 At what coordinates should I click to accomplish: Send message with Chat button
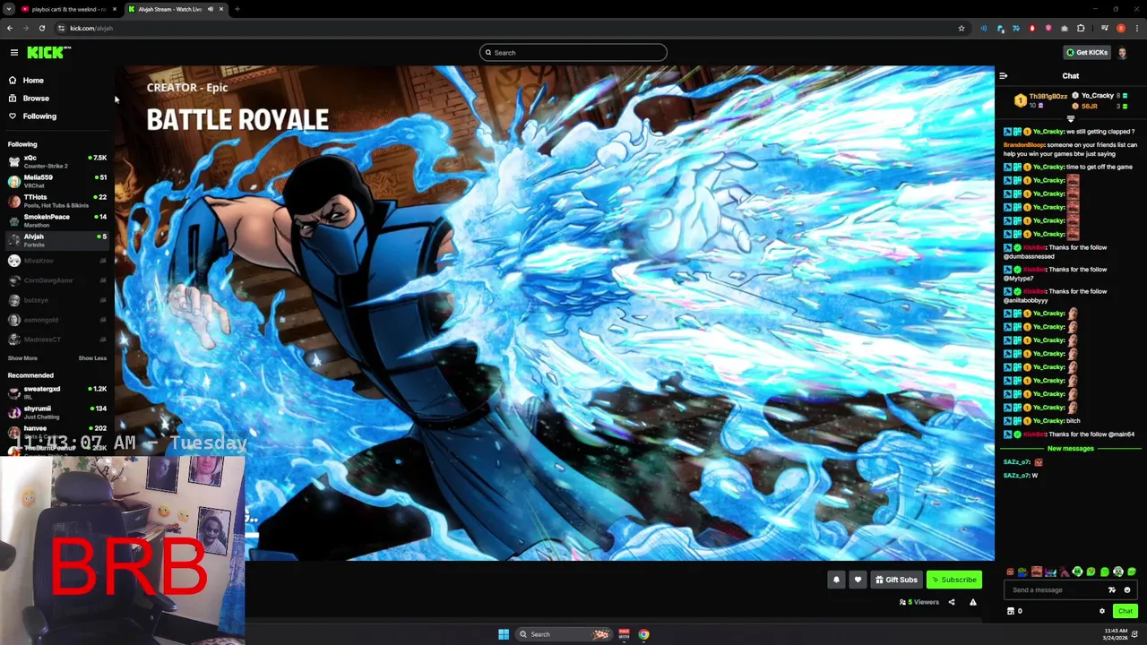click(x=1125, y=611)
